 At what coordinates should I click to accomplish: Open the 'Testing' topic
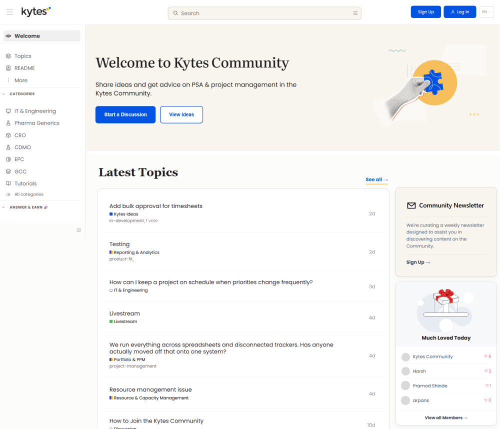[119, 244]
